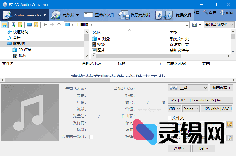Toggle the 合集的一部分 checkbox
The width and height of the screenshot is (236, 156).
[91, 137]
